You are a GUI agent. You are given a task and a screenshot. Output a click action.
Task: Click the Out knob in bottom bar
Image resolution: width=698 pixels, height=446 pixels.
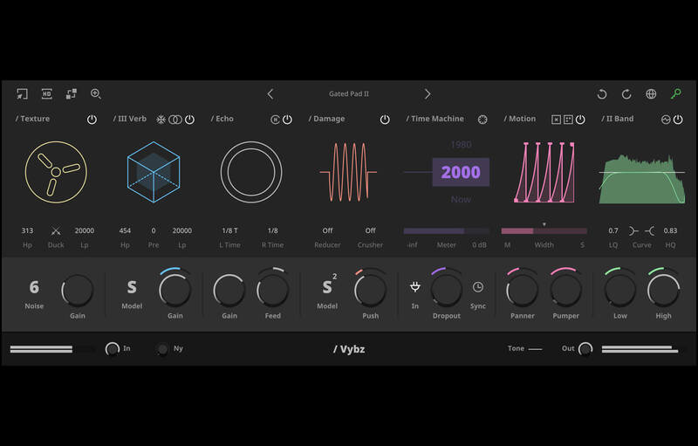[585, 349]
